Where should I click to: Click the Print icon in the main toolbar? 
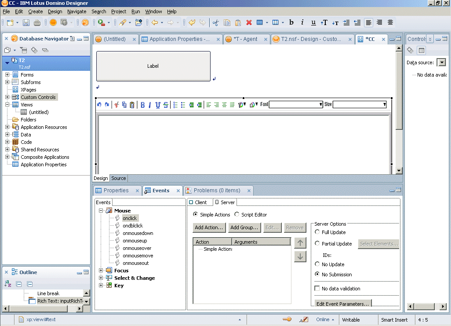pyautogui.click(x=37, y=22)
